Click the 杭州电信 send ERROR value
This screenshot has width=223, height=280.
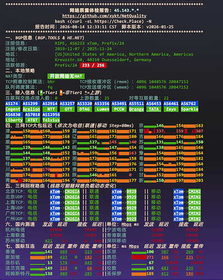[56, 230]
